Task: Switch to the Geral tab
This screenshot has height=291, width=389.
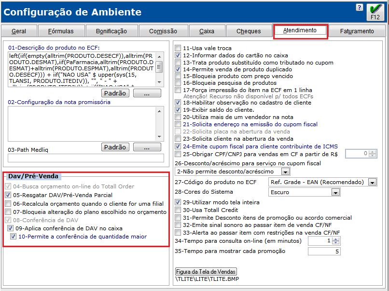Action: click(19, 31)
